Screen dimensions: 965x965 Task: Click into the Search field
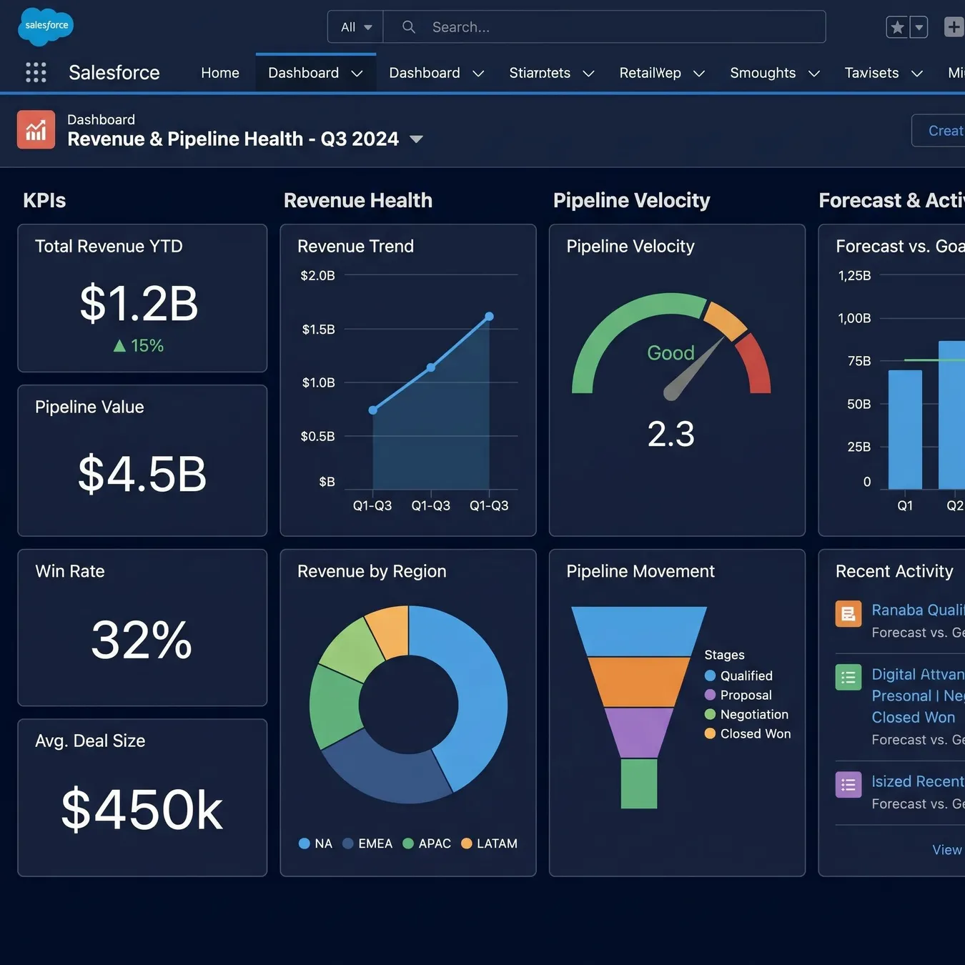click(605, 27)
